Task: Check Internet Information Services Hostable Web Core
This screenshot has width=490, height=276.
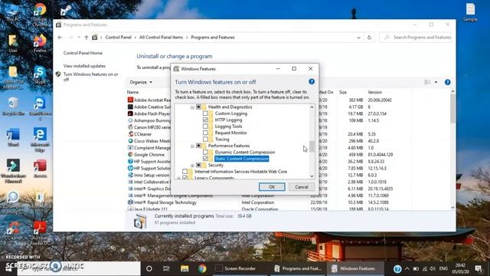Action: (185, 172)
